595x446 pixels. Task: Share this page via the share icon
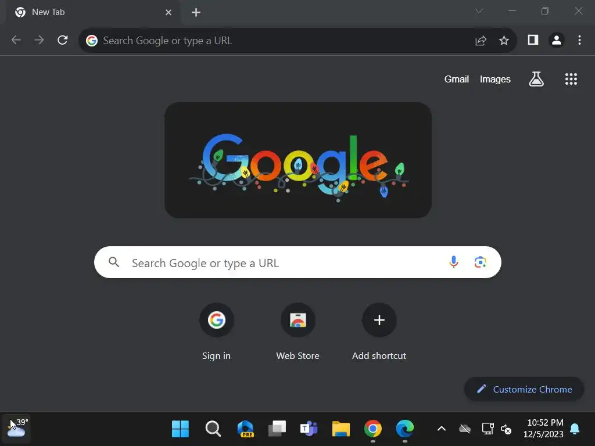click(x=481, y=41)
